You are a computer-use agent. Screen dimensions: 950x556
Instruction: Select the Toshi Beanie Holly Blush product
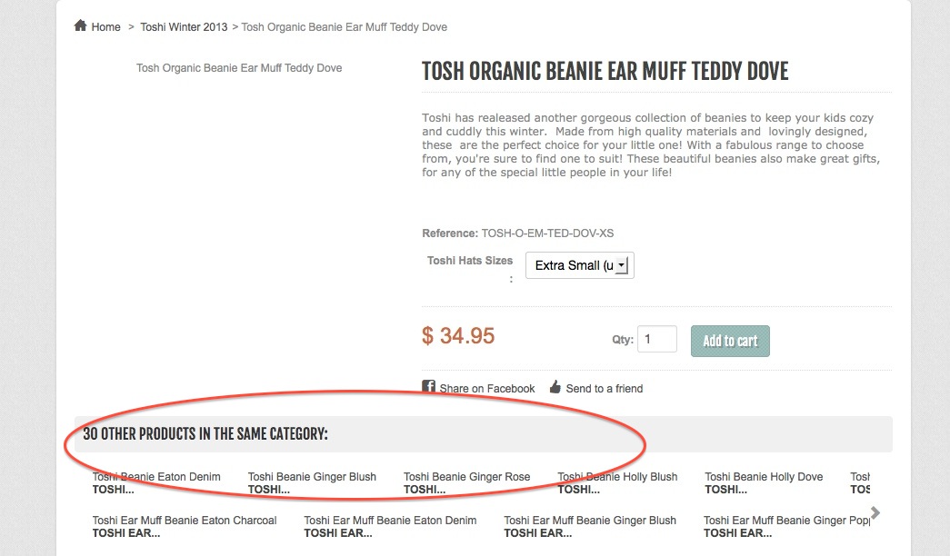pyautogui.click(x=617, y=477)
